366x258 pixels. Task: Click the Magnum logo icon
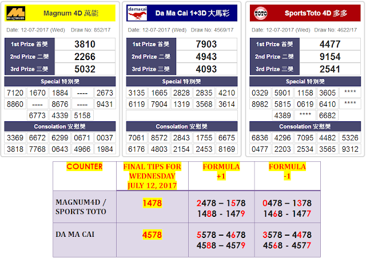coord(15,13)
